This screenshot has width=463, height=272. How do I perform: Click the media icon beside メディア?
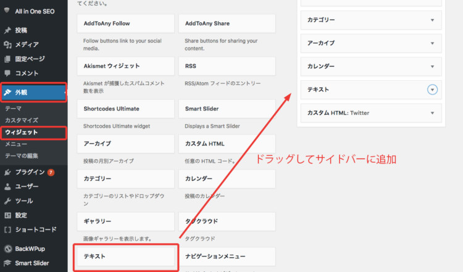(7, 44)
